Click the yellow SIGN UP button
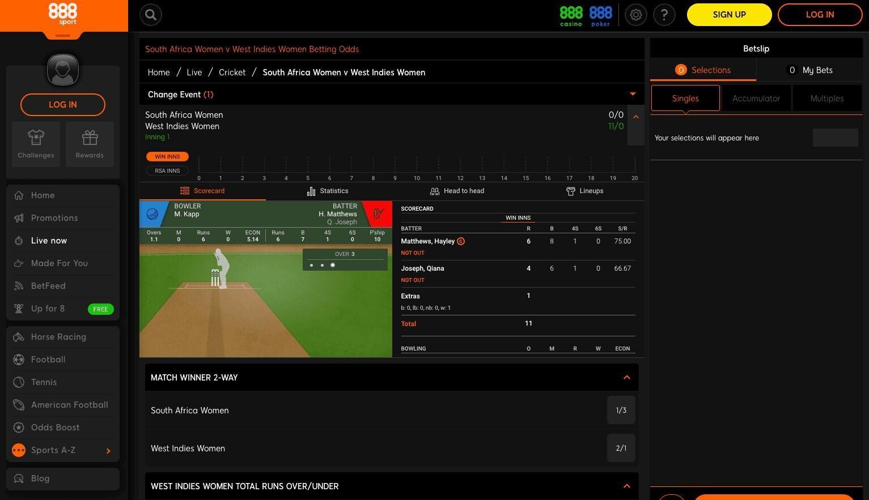 (x=730, y=15)
